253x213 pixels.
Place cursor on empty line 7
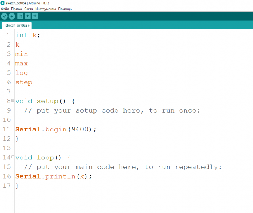[x=71, y=92]
